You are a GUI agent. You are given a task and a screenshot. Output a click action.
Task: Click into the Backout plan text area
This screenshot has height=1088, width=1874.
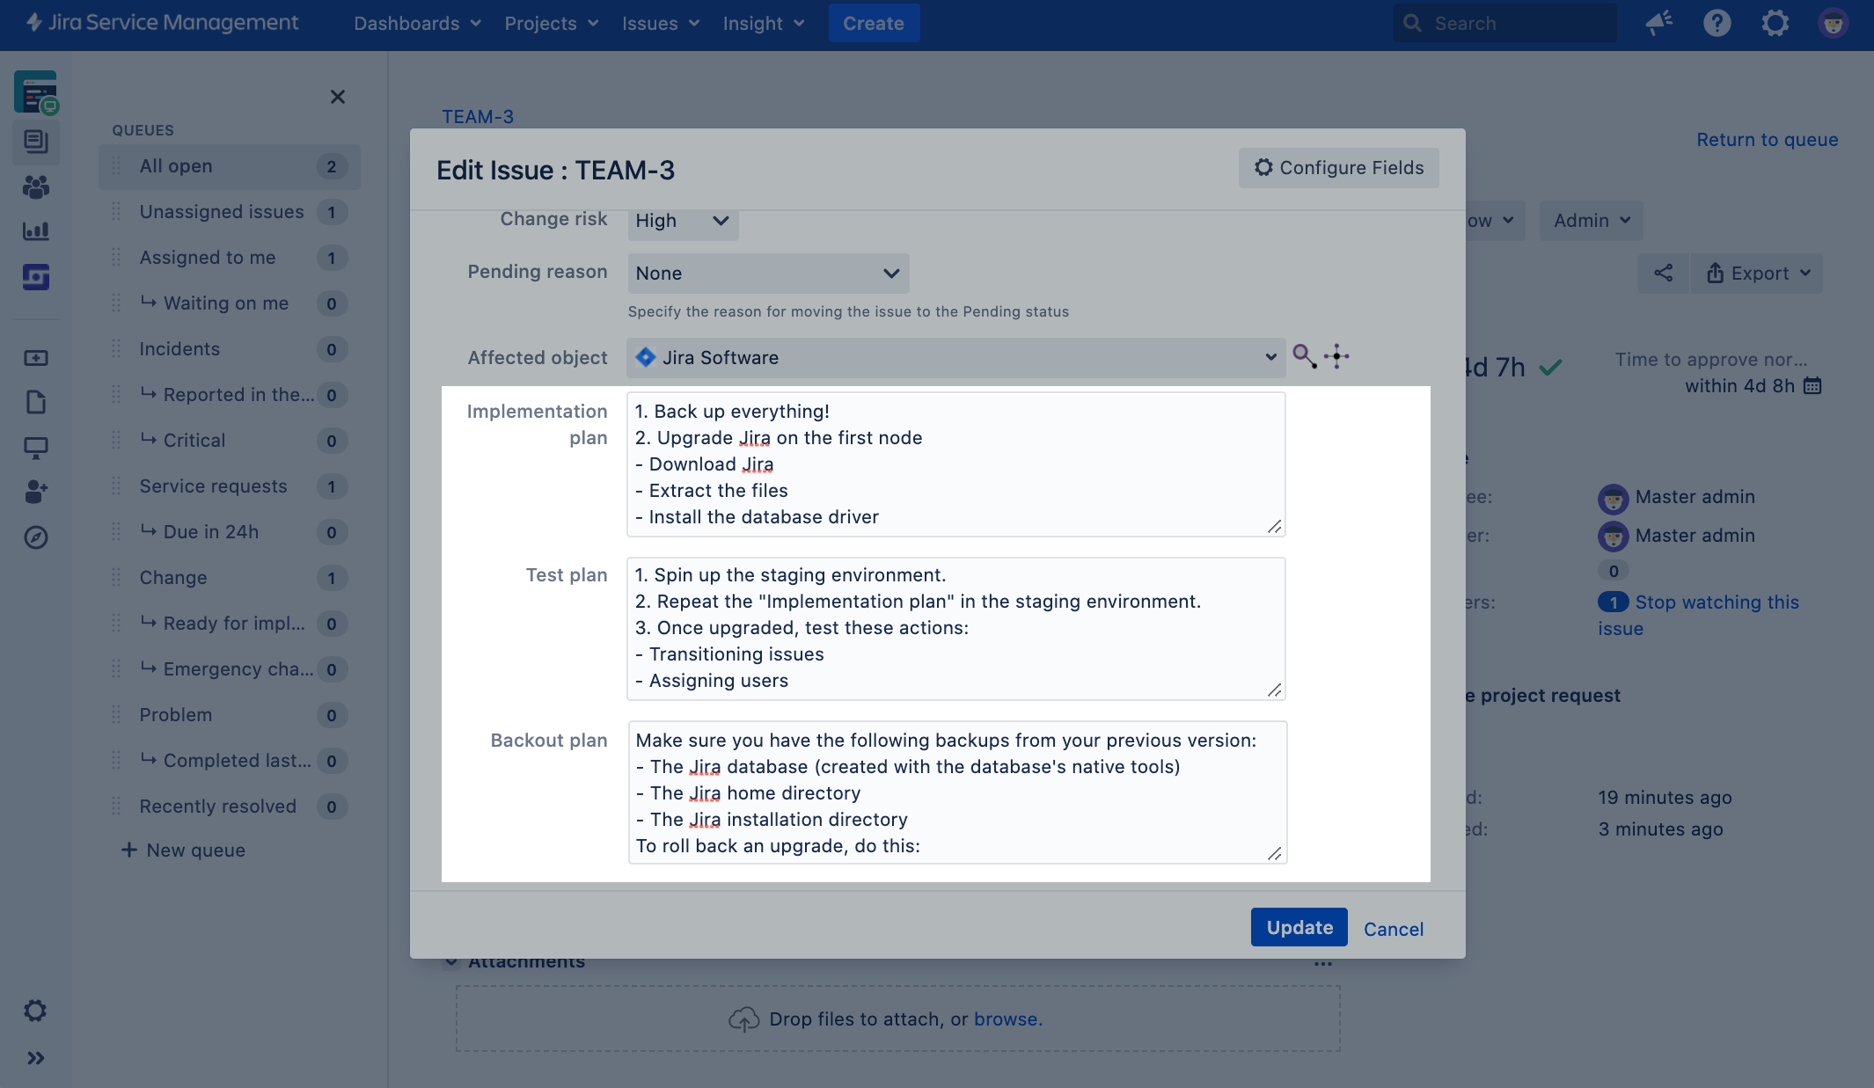956,792
